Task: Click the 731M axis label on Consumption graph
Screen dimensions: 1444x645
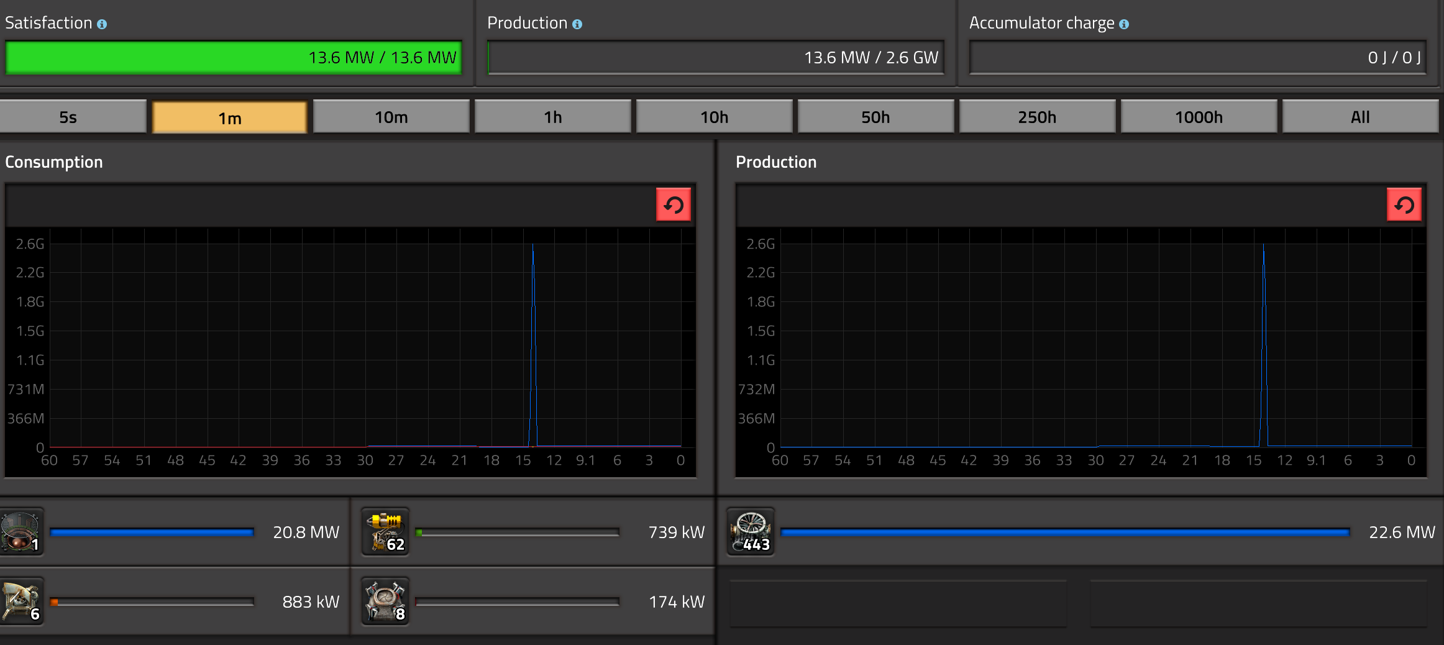Action: [x=26, y=390]
